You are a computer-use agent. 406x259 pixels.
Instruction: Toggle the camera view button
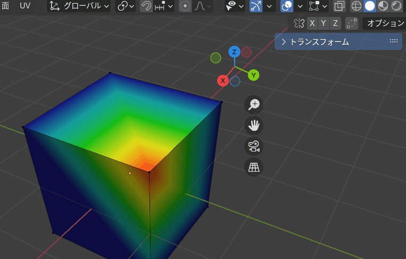(x=254, y=146)
